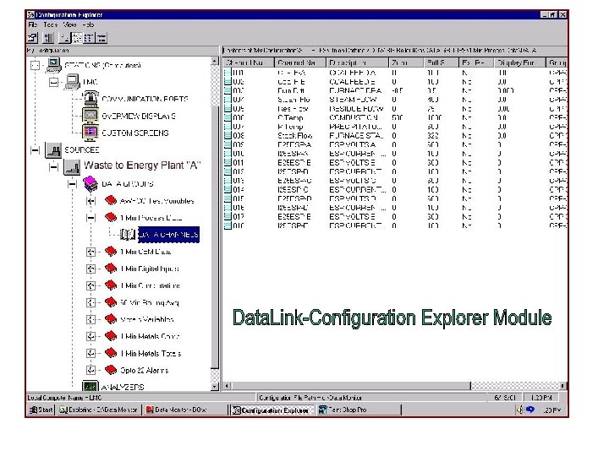Viewport: 609px width, 456px height.
Task: Collapse the Sources tree node
Action: click(x=36, y=149)
